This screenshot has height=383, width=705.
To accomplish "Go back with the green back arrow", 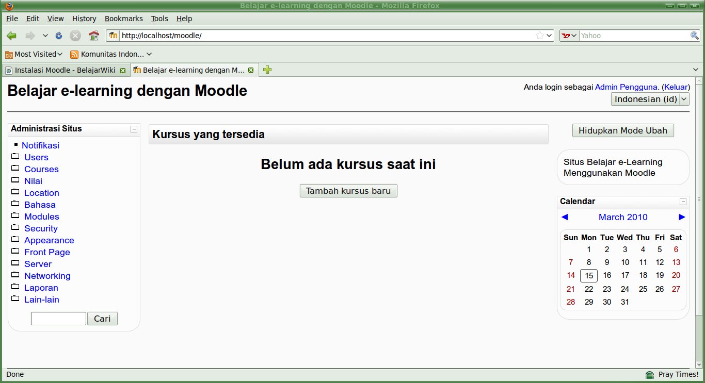I will point(12,36).
